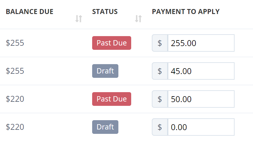The height and width of the screenshot is (146, 253).
Task: Click dollar sign beside the 255.00 payment
Action: pyautogui.click(x=160, y=43)
